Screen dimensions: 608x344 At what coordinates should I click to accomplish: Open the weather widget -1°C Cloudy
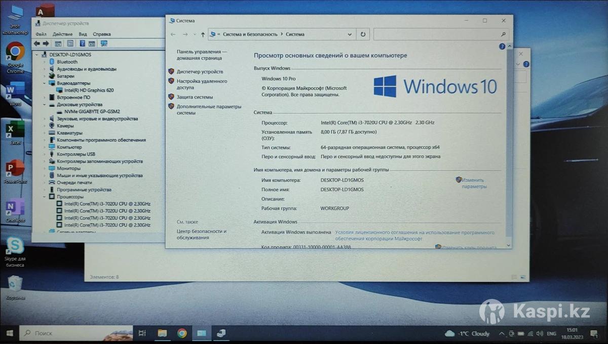(x=467, y=333)
